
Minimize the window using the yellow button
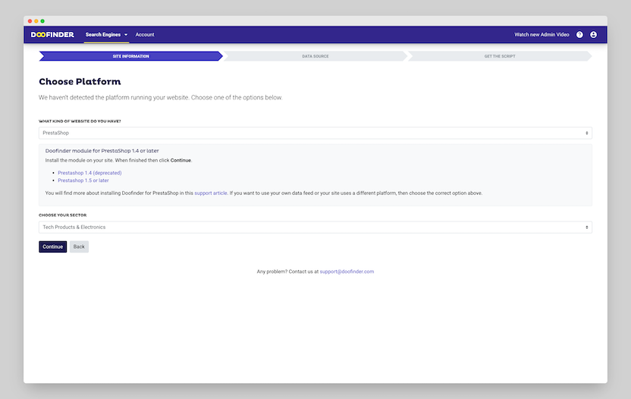click(36, 21)
